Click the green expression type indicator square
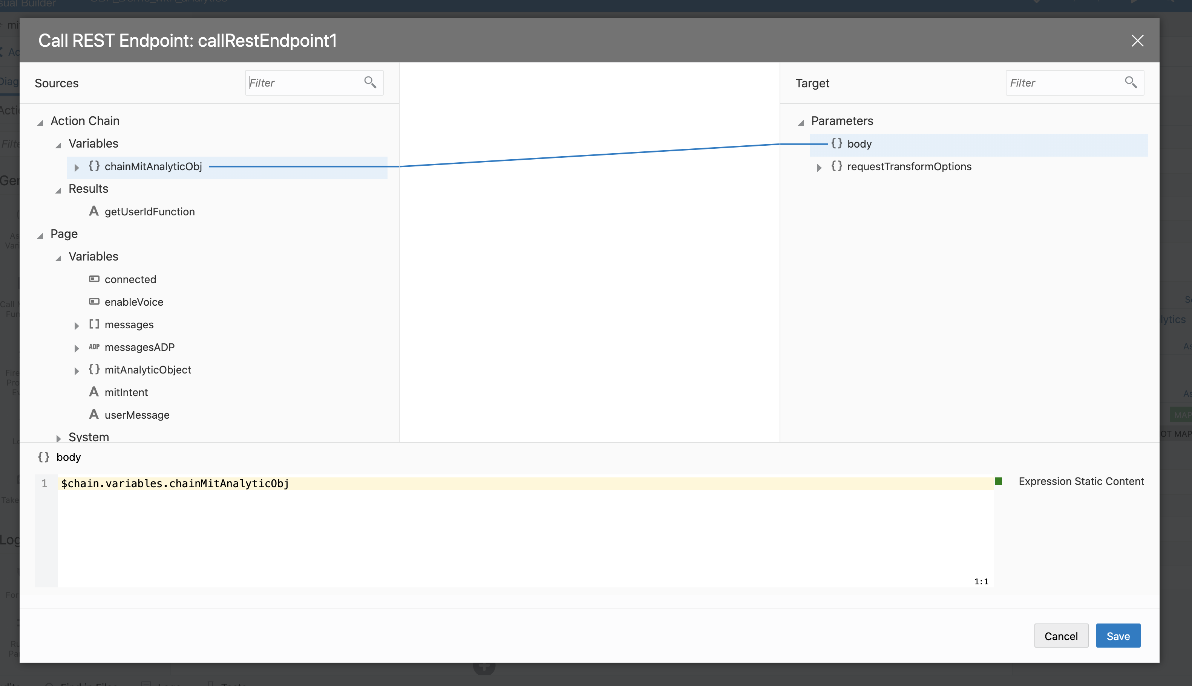This screenshot has height=686, width=1192. point(998,482)
